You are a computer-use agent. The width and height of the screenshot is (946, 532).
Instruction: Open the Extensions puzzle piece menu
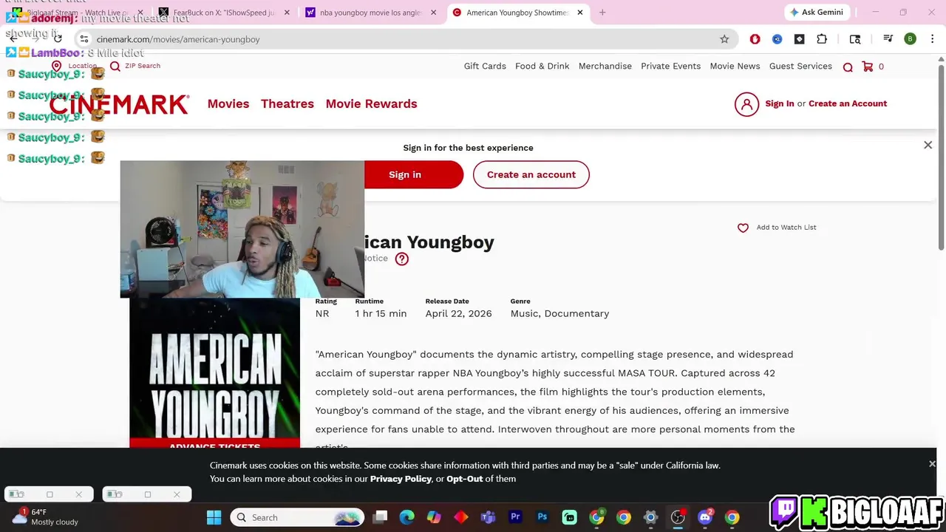point(822,39)
